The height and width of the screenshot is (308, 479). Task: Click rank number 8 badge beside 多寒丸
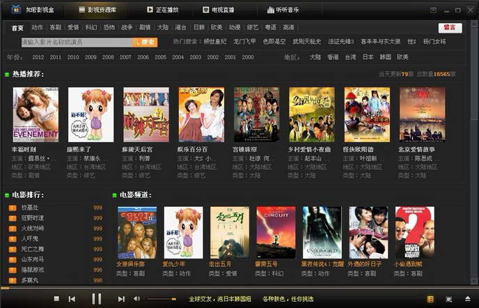[13, 280]
